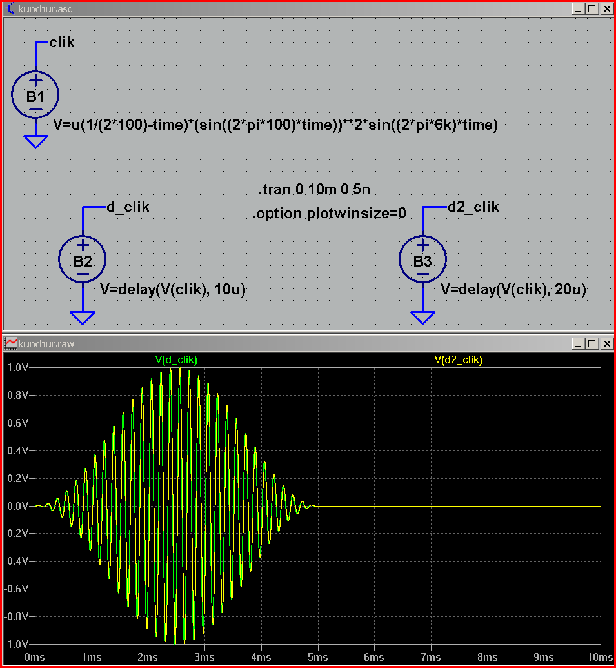
Task: Click the ground symbol under B1
Action: click(35, 141)
